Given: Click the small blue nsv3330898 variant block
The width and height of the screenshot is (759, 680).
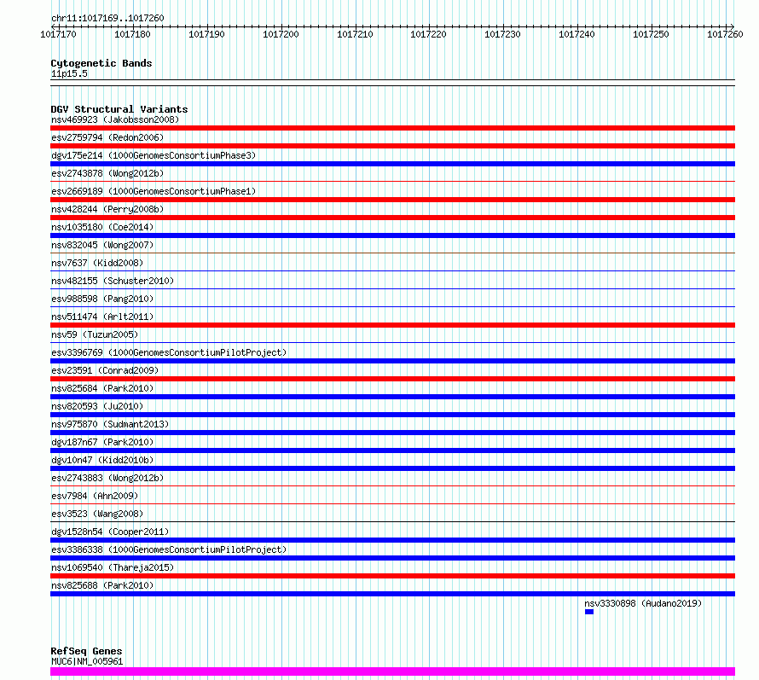Looking at the screenshot, I should [x=589, y=612].
